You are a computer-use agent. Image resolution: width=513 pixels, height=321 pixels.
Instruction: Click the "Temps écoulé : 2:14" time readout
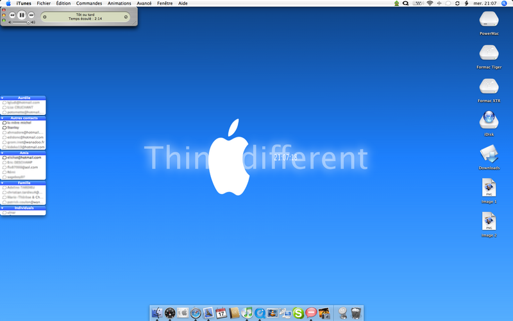pyautogui.click(x=85, y=19)
